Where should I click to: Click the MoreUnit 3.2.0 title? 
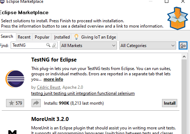(x=50, y=119)
